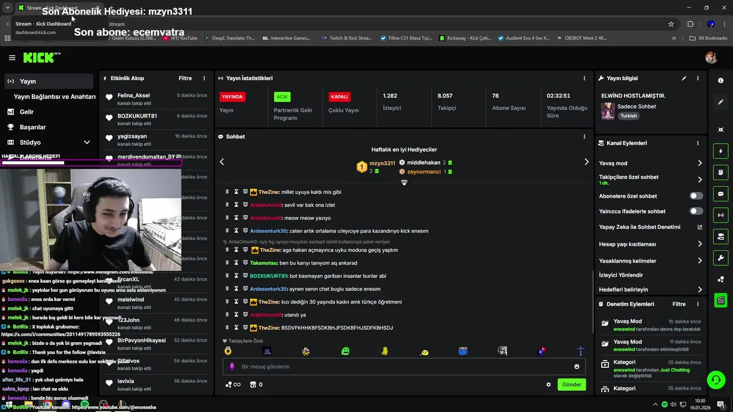Click the lightning bolt icon in right rail
The height and width of the screenshot is (412, 733).
click(720, 151)
